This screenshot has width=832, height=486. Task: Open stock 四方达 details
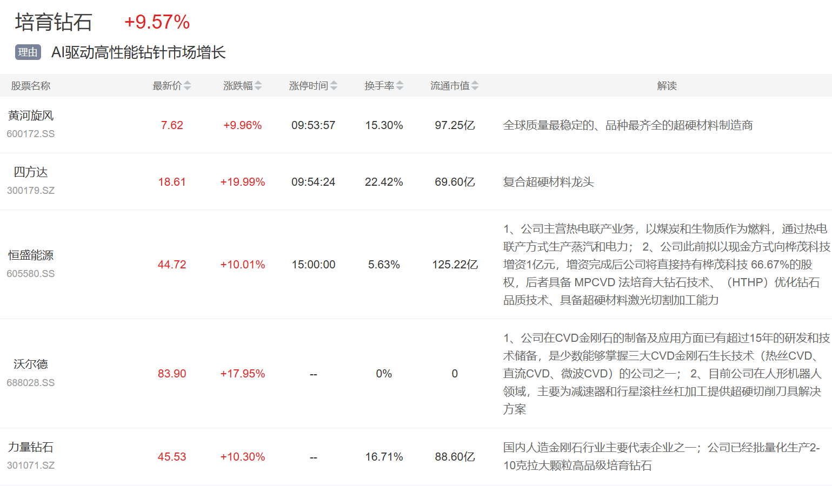coord(31,172)
